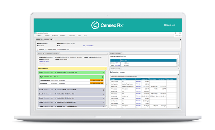The height and width of the screenshot is (130, 215).
Task: Switch to the Patients tab
Action: click(x=38, y=39)
